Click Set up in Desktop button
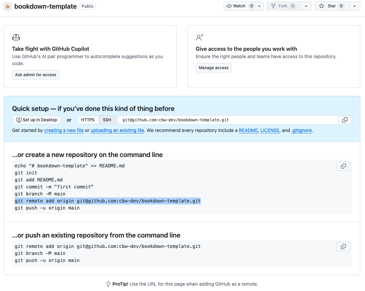 click(37, 120)
